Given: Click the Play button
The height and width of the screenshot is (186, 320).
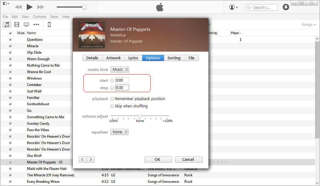Looking at the screenshot, I should coord(29,7).
